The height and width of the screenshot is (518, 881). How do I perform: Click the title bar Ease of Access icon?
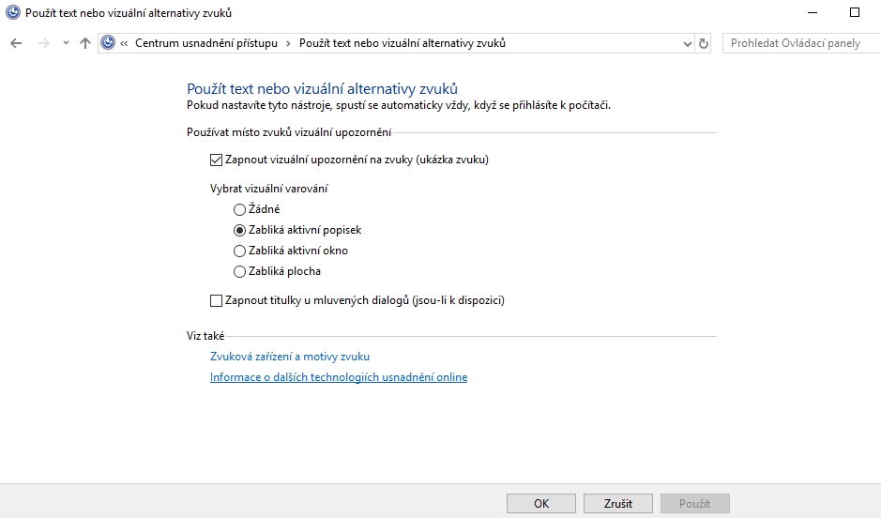(12, 12)
